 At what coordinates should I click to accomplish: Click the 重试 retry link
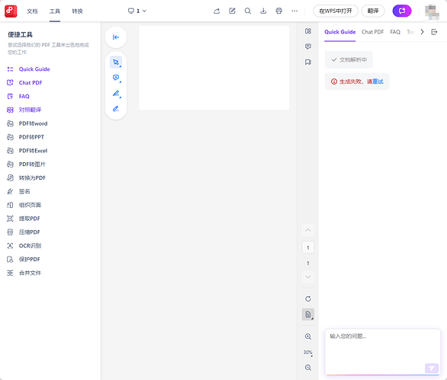point(378,81)
